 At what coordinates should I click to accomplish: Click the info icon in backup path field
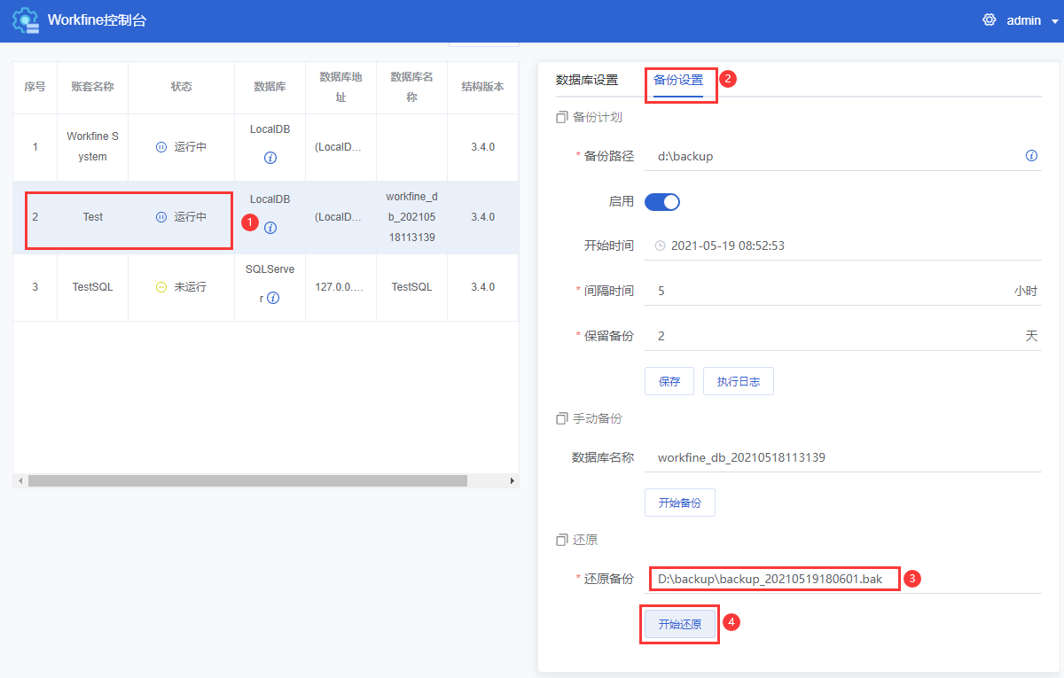1031,155
